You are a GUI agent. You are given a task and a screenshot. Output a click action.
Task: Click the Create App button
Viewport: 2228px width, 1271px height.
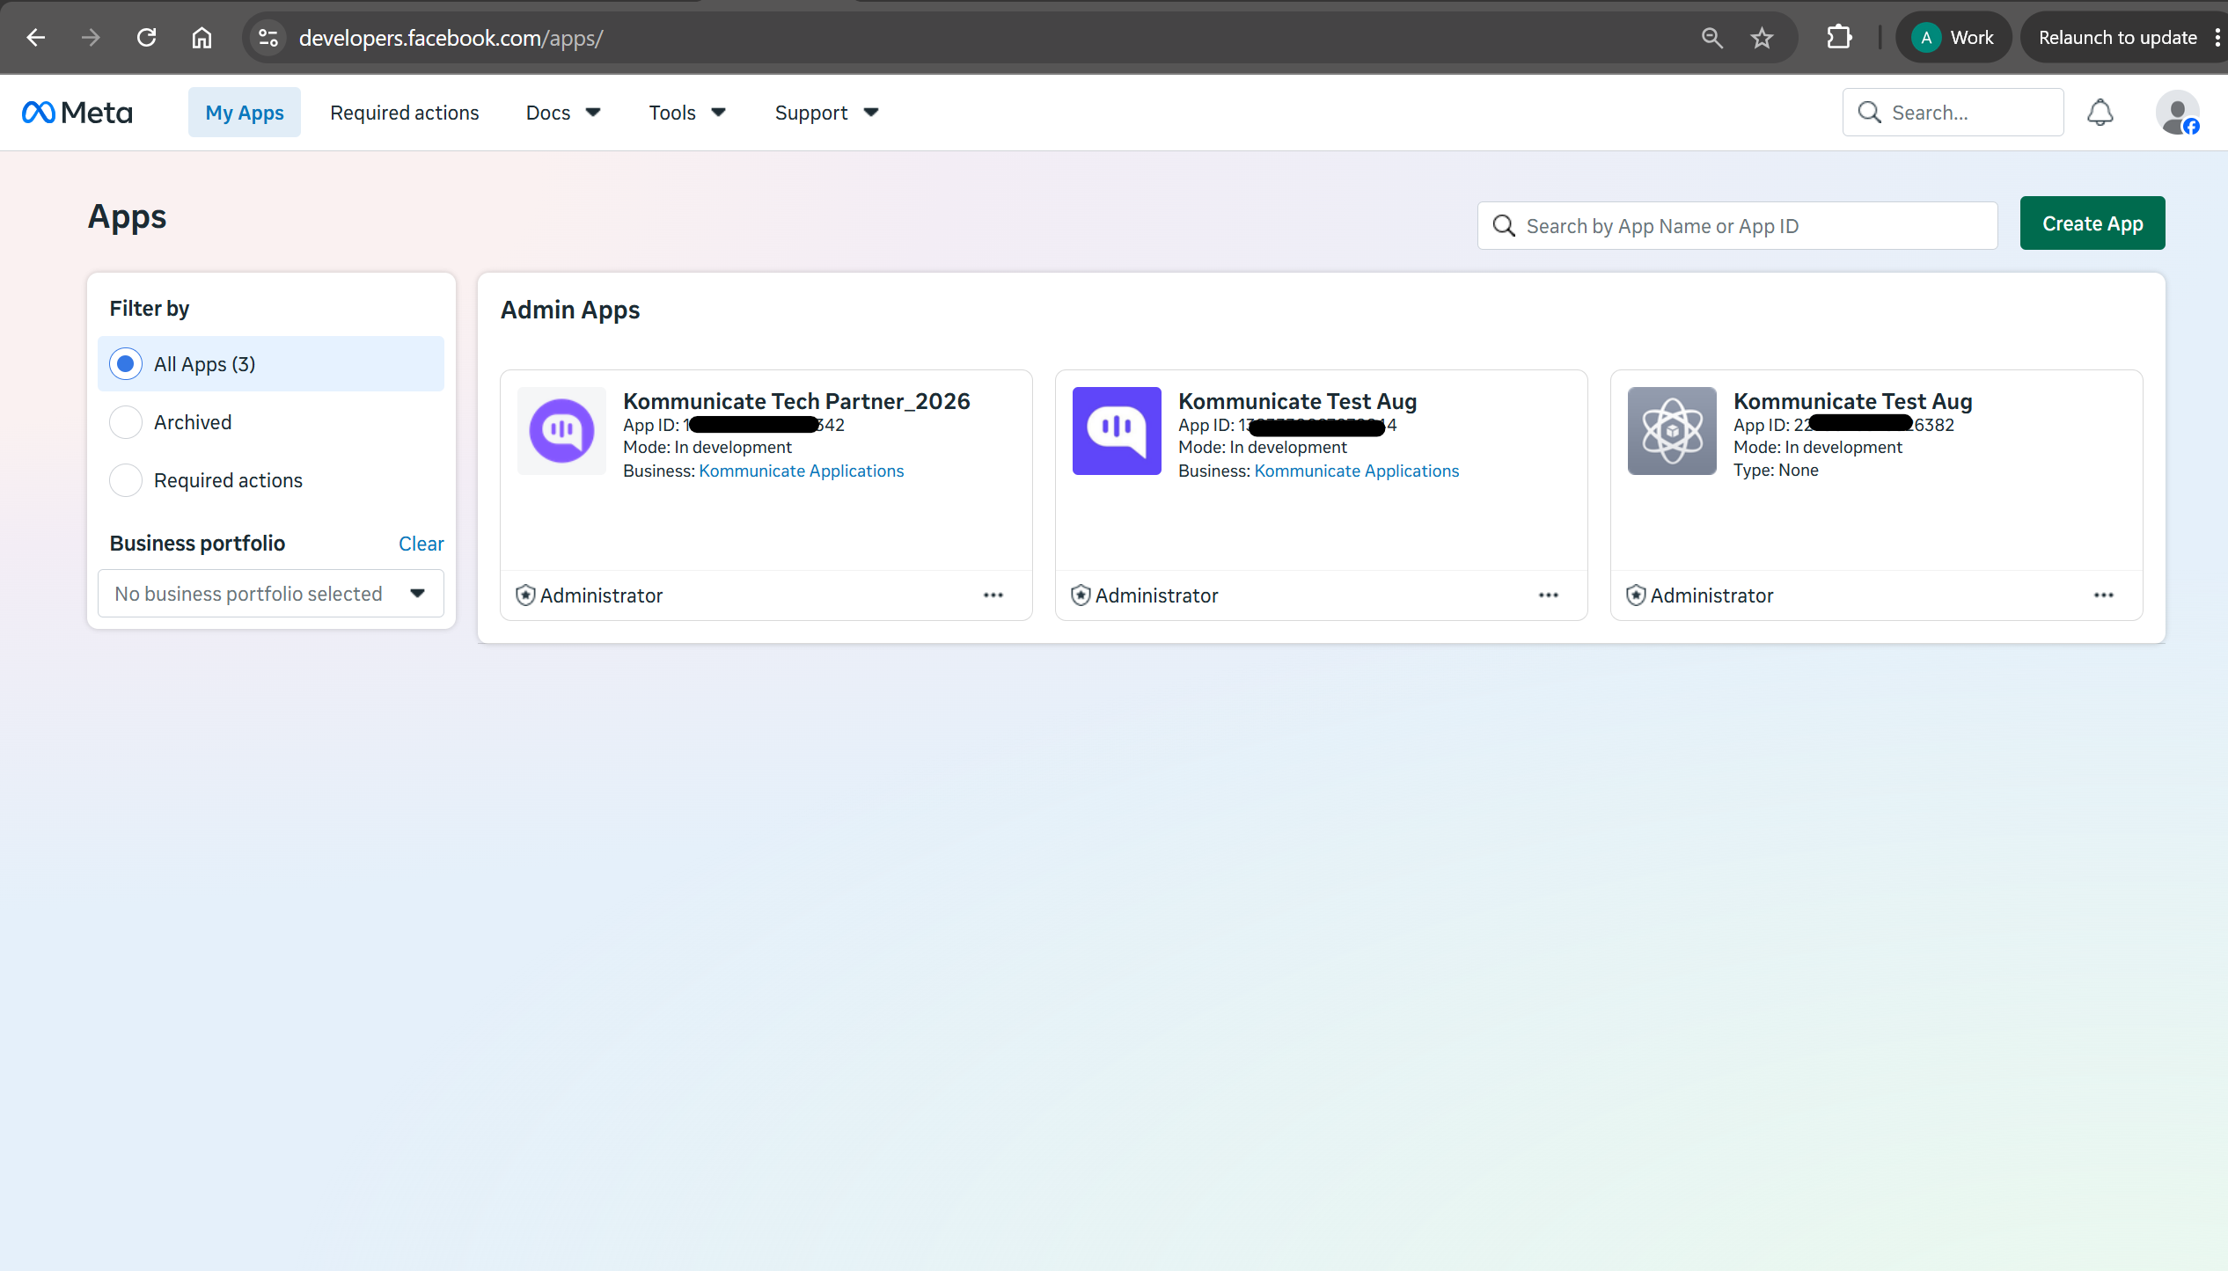click(2092, 223)
